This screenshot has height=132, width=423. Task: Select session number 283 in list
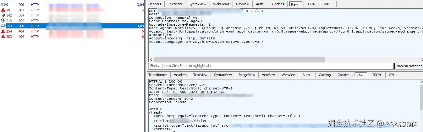(9, 37)
